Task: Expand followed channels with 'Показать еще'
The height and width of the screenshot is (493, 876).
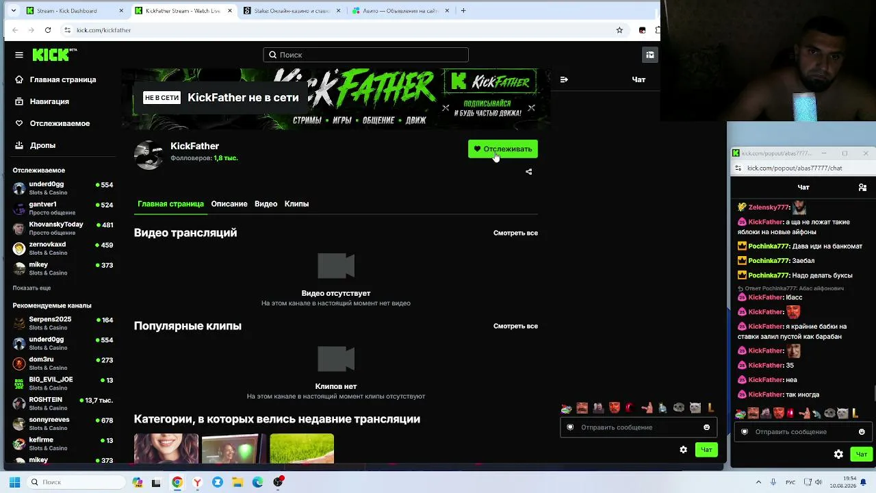Action: pyautogui.click(x=31, y=288)
